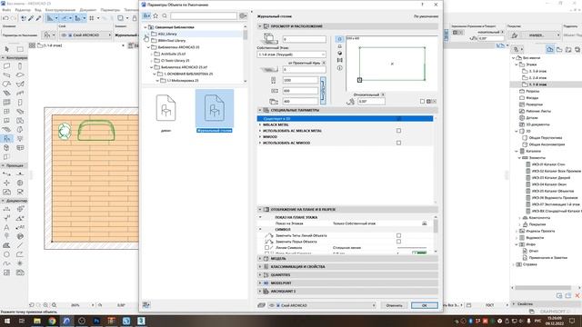The width and height of the screenshot is (582, 327).
Task: Expand the QUANTITIES panel
Action: pos(260,274)
